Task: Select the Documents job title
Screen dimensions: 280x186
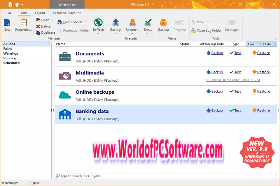Action: (x=90, y=53)
